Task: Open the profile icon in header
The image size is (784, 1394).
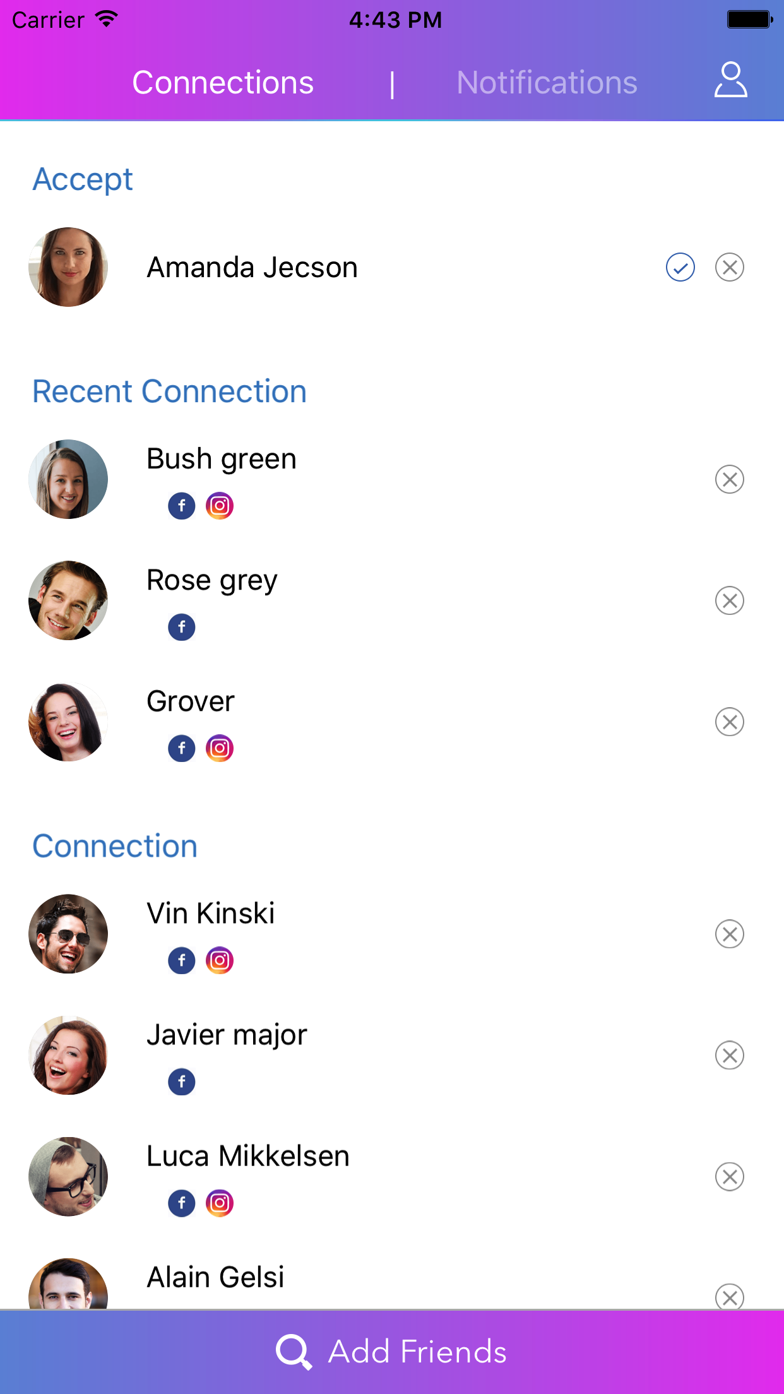Action: pyautogui.click(x=730, y=80)
